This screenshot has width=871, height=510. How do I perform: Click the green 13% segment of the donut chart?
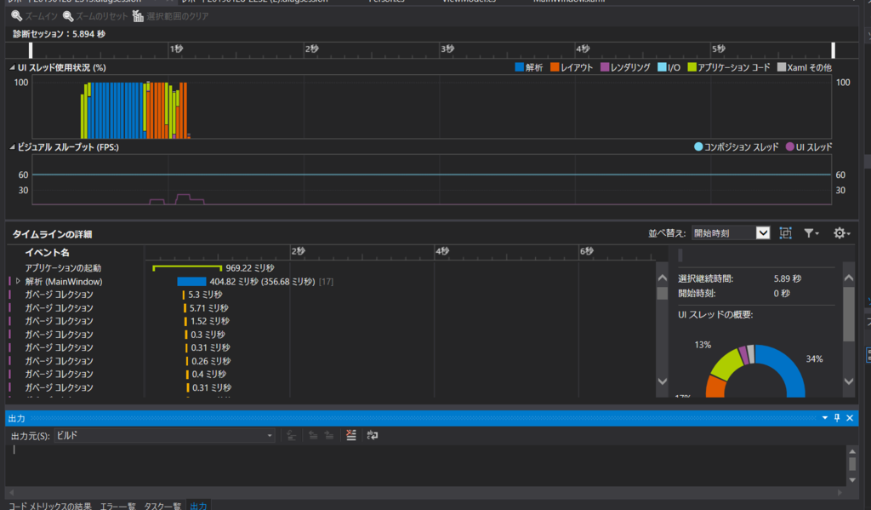point(727,365)
